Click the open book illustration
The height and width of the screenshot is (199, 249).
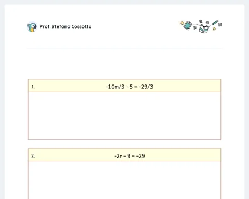204,29
